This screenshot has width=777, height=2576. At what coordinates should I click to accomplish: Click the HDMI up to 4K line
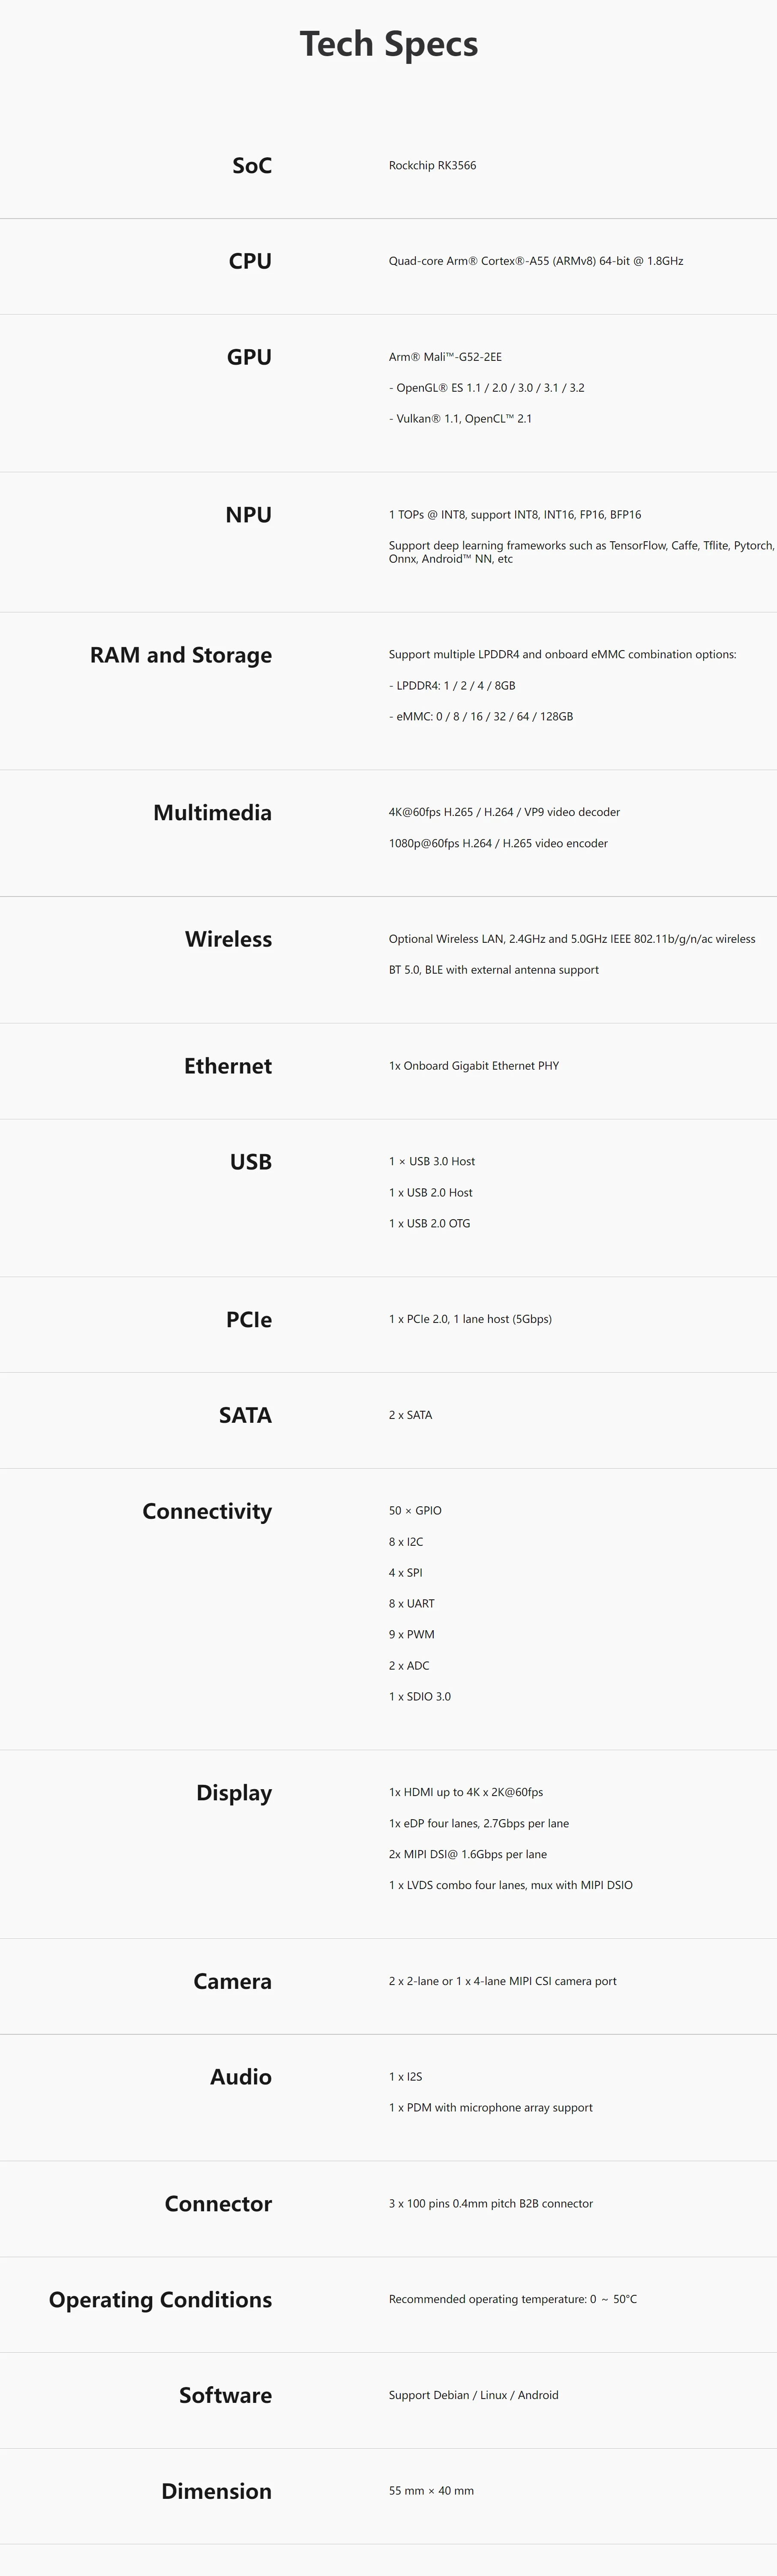465,1793
